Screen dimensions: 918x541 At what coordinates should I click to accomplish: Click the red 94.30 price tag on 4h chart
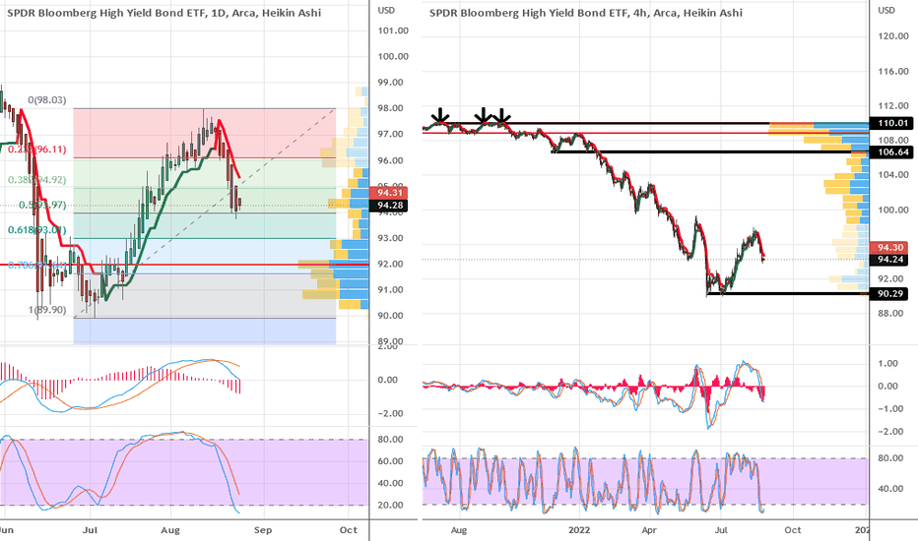pyautogui.click(x=889, y=248)
